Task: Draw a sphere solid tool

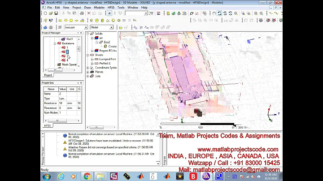Action: pos(113,20)
